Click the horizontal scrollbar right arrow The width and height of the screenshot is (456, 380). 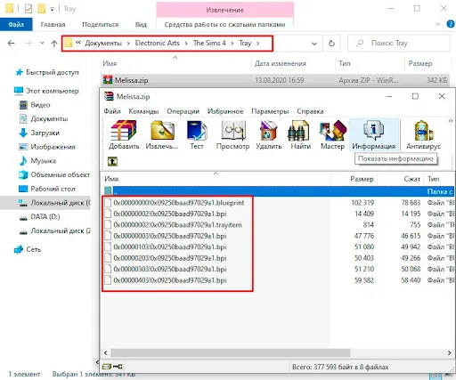[x=449, y=352]
